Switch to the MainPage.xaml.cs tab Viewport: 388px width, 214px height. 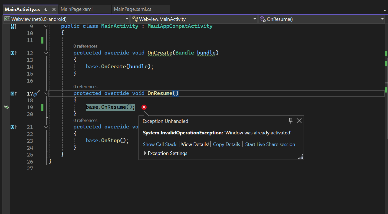coord(133,9)
